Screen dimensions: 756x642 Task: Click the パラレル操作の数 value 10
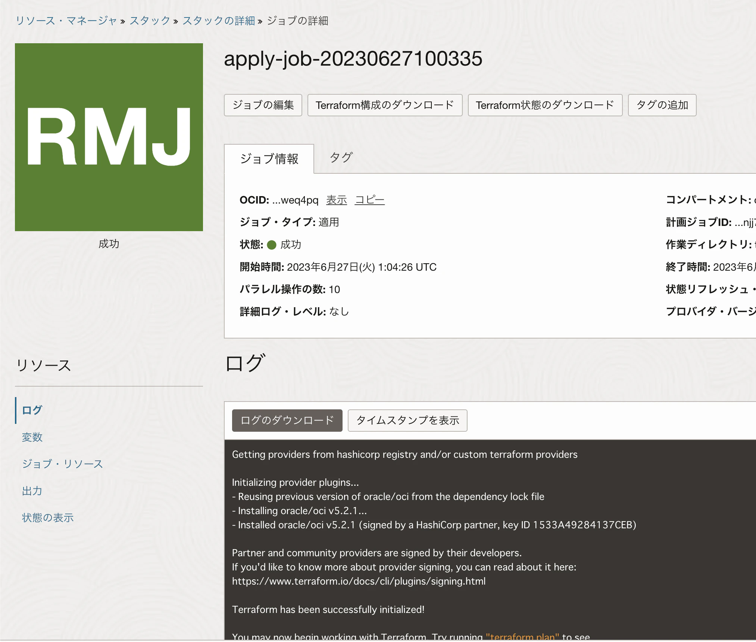(334, 290)
